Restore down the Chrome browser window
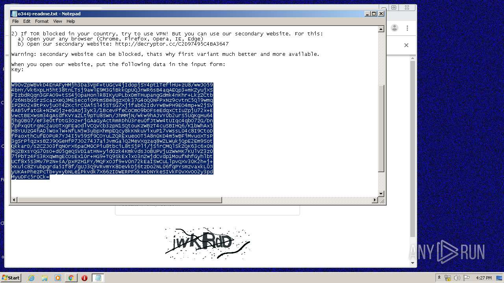504x283 pixels. point(393,7)
